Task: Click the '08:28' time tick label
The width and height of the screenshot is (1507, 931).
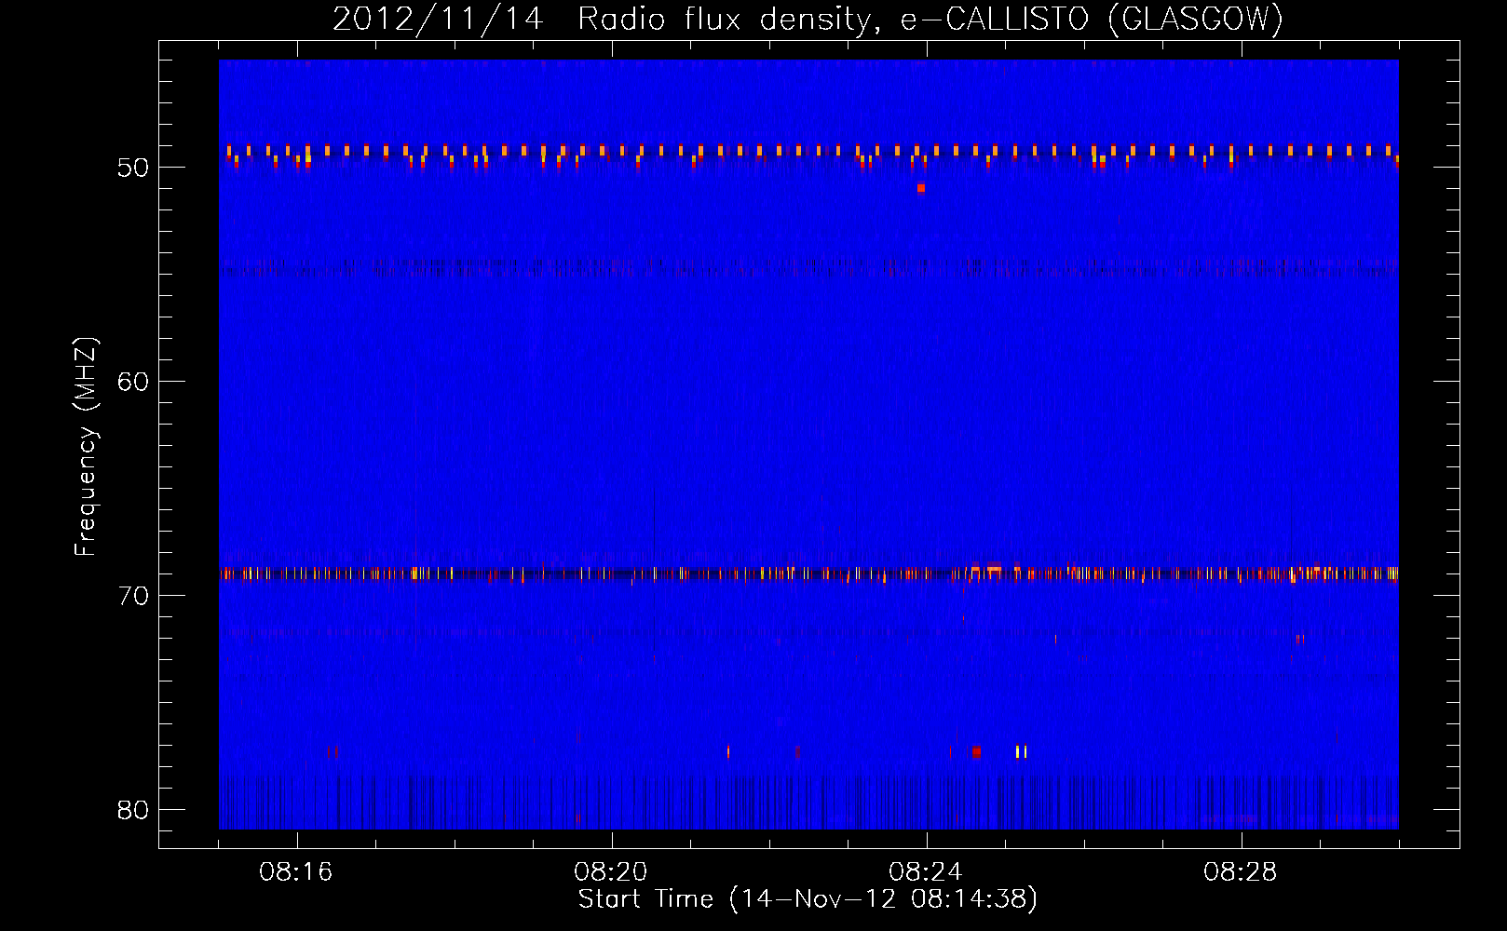Action: pyautogui.click(x=1241, y=872)
